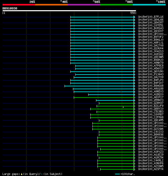Click the UniRef100_A1RC54 label
The height and width of the screenshot is (176, 168).
coord(151,158)
